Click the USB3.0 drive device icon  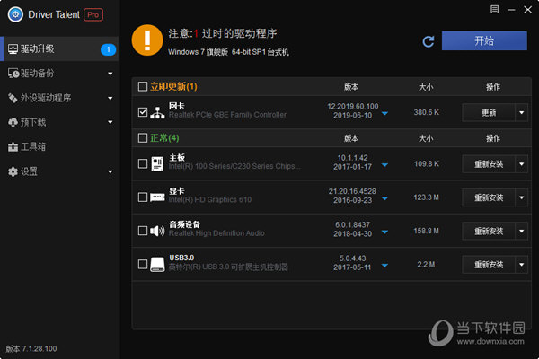(157, 265)
